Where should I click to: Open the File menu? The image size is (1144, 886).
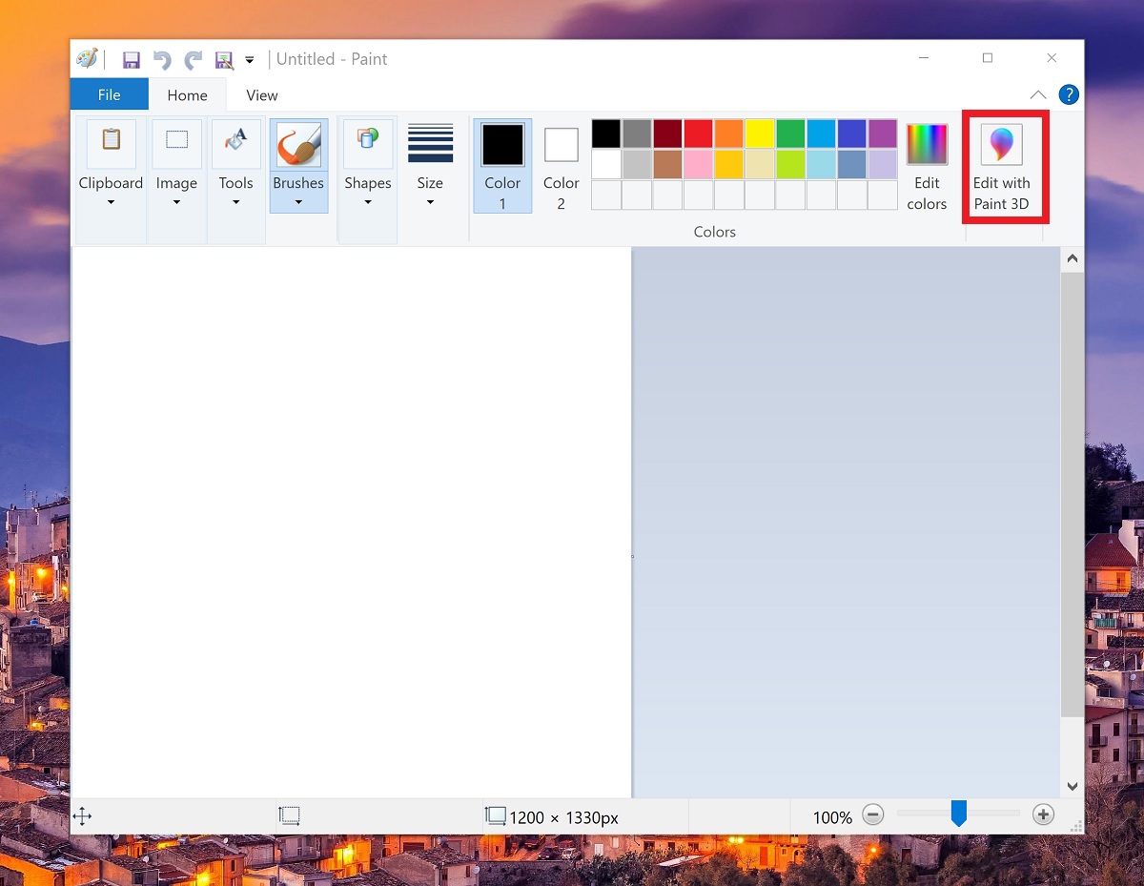point(109,94)
